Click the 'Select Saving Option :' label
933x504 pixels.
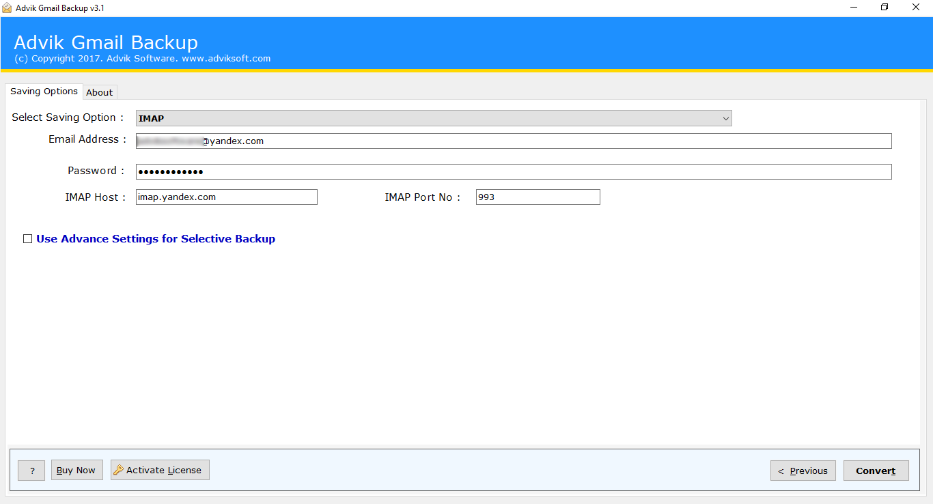click(x=68, y=117)
